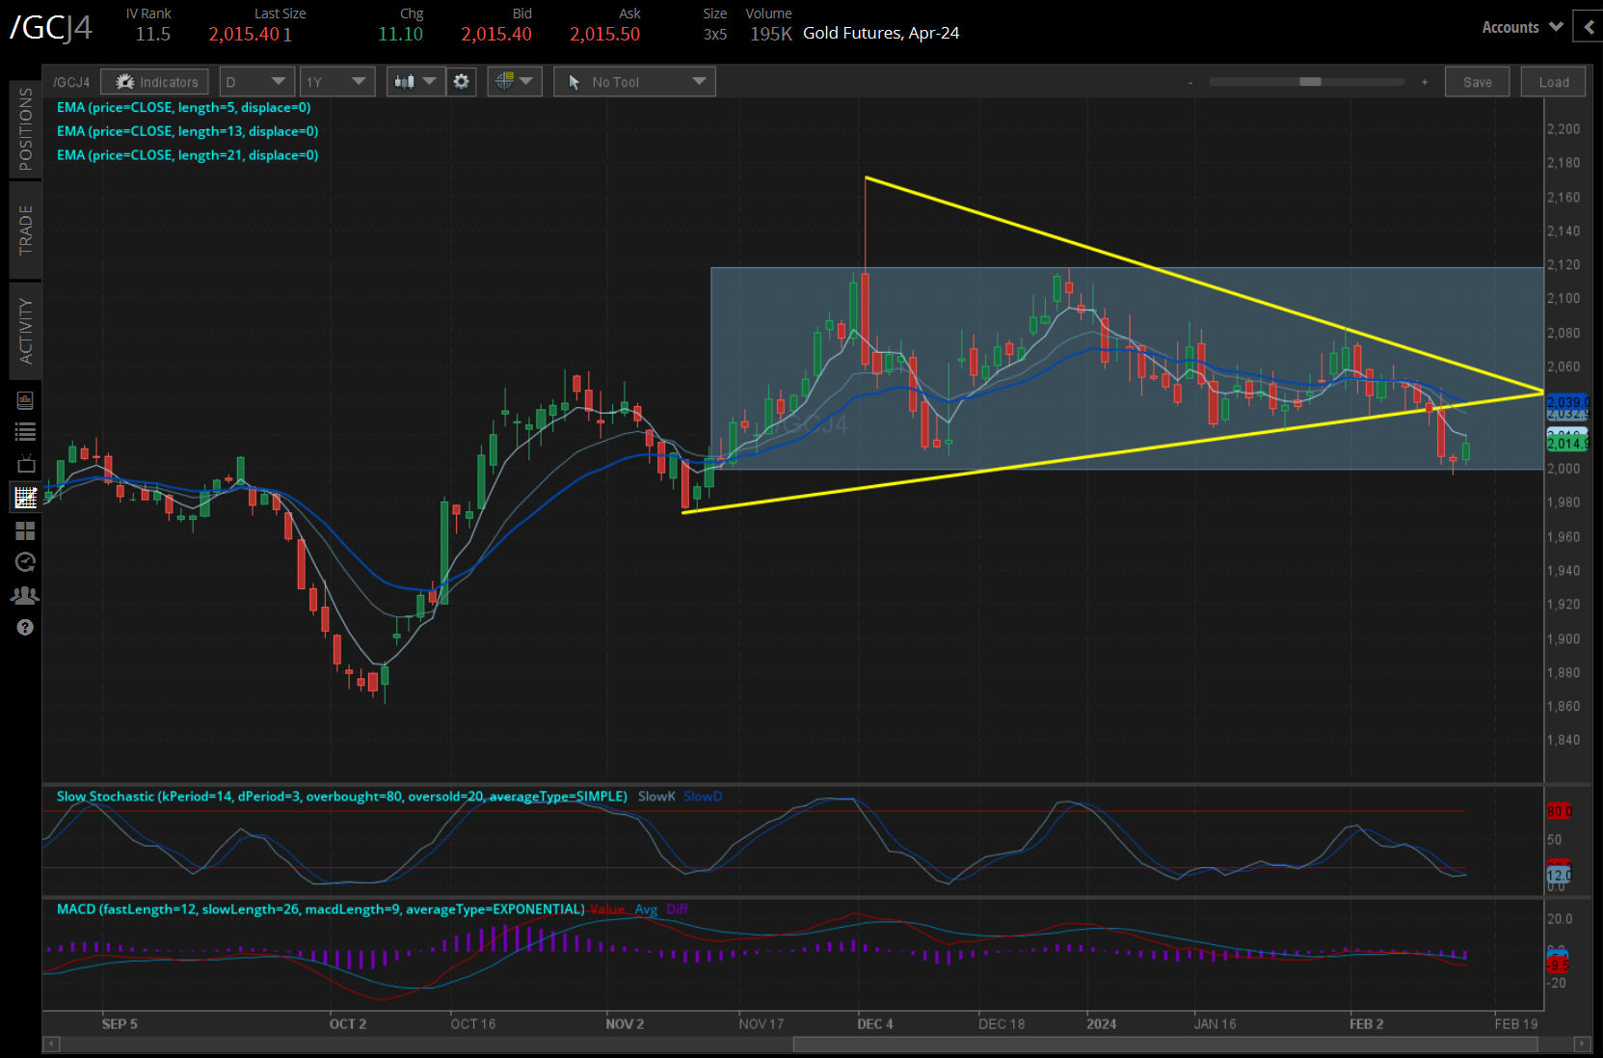Click the community people icon in sidebar
Screen dimensions: 1603x1058
[25, 595]
